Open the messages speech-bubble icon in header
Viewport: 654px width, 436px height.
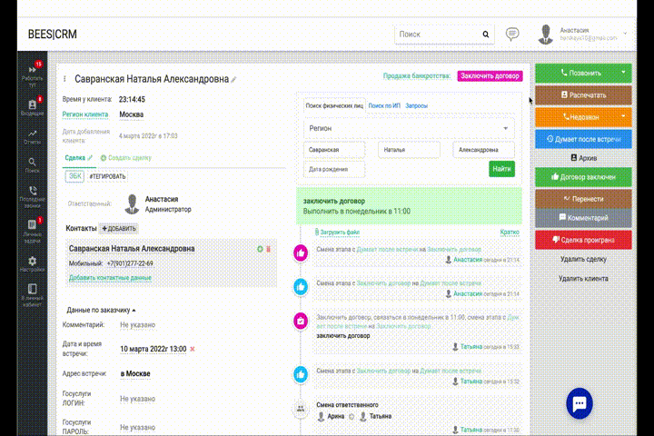click(512, 34)
